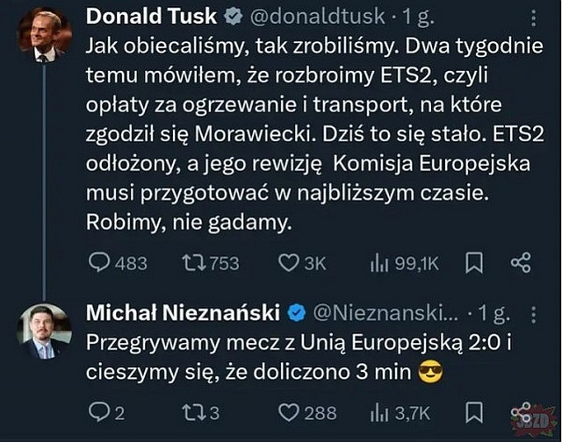Click the Michał Nieznański display name
The width and height of the screenshot is (562, 442).
click(183, 313)
